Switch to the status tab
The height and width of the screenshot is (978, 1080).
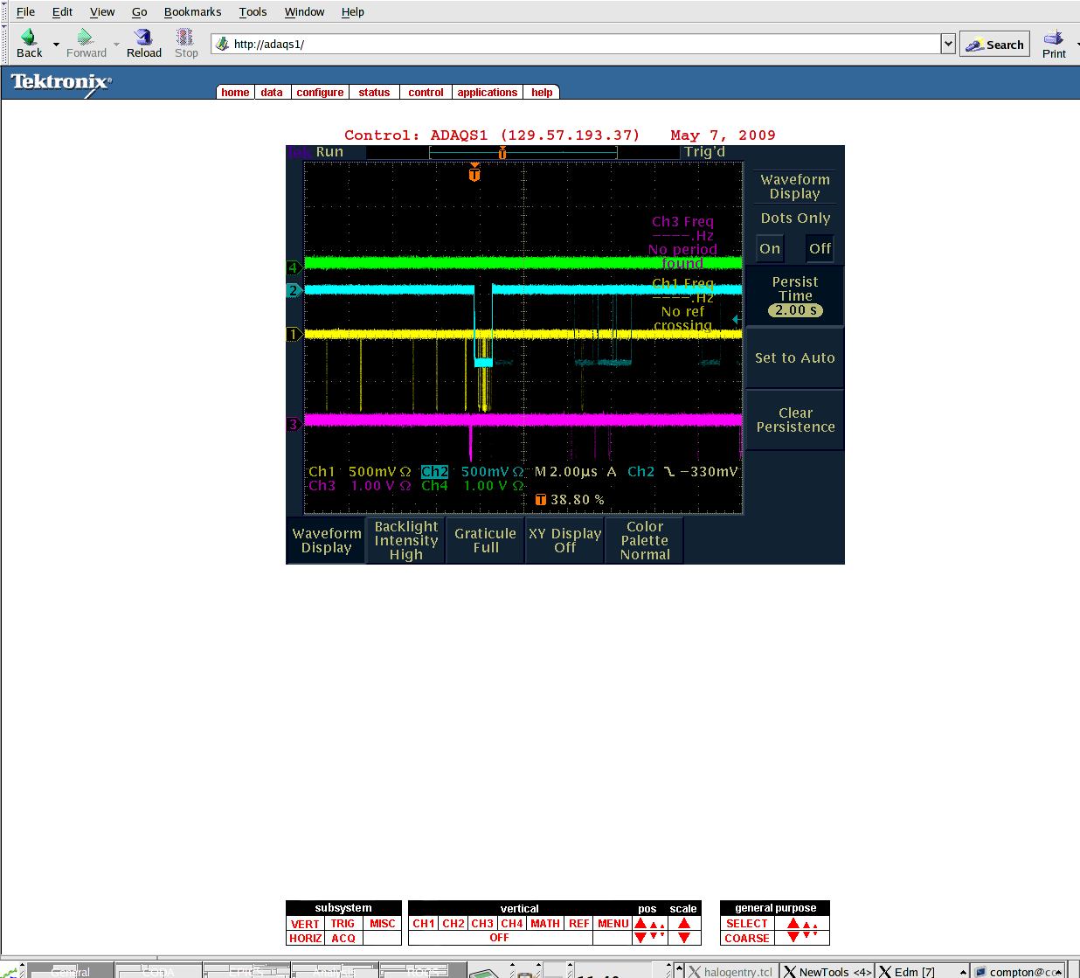[374, 92]
